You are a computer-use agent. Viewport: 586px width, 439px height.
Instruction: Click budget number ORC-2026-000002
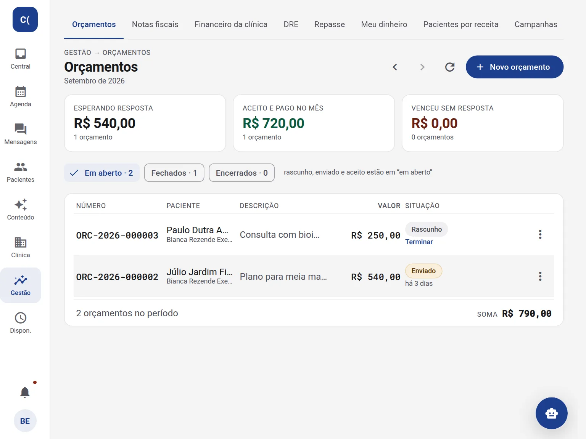[x=117, y=277]
